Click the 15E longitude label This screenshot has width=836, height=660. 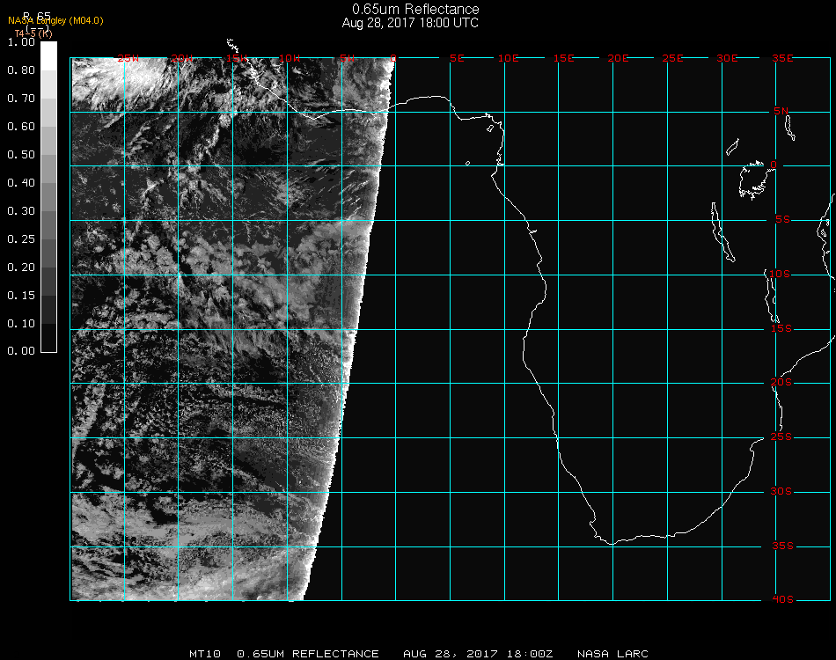coord(563,58)
